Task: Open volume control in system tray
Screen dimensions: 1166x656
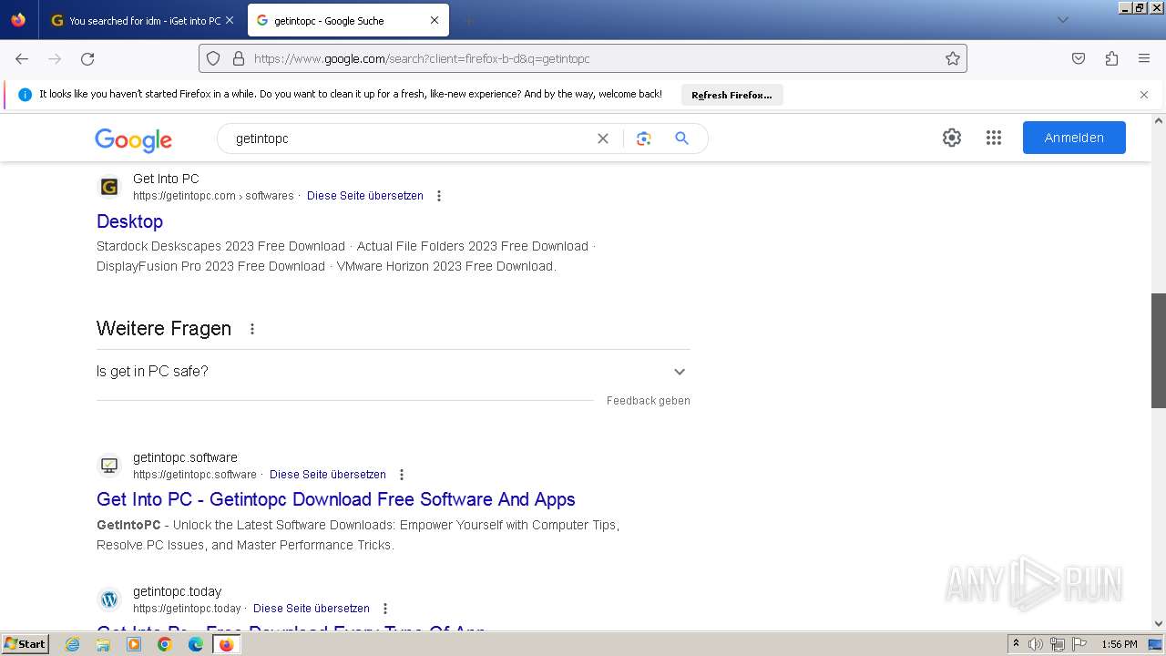Action: (1036, 644)
